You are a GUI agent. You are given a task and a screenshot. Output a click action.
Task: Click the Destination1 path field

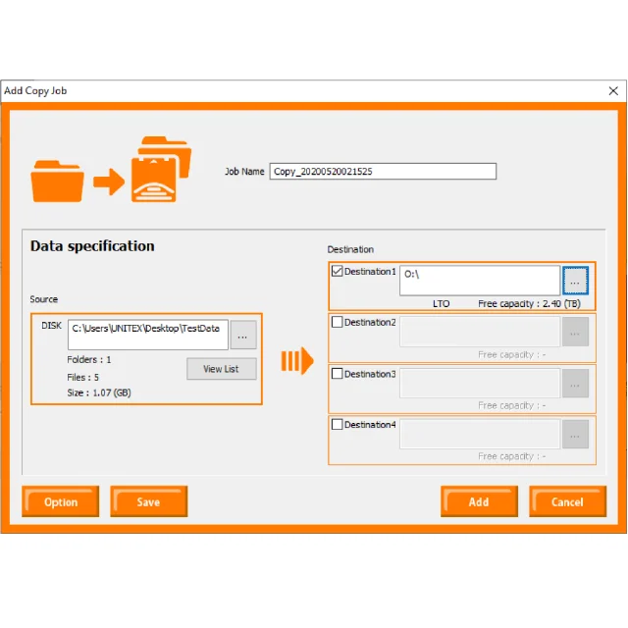point(479,279)
